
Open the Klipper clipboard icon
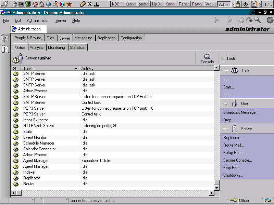coord(254,4)
